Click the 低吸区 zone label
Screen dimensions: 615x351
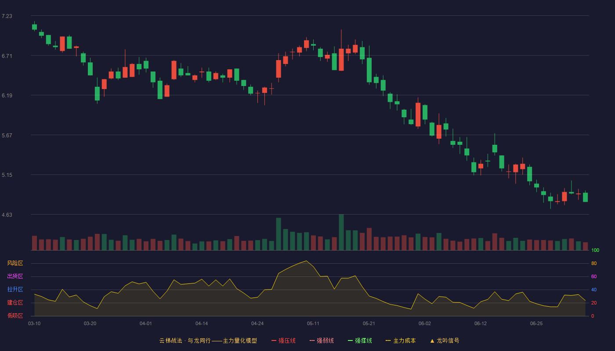click(15, 315)
